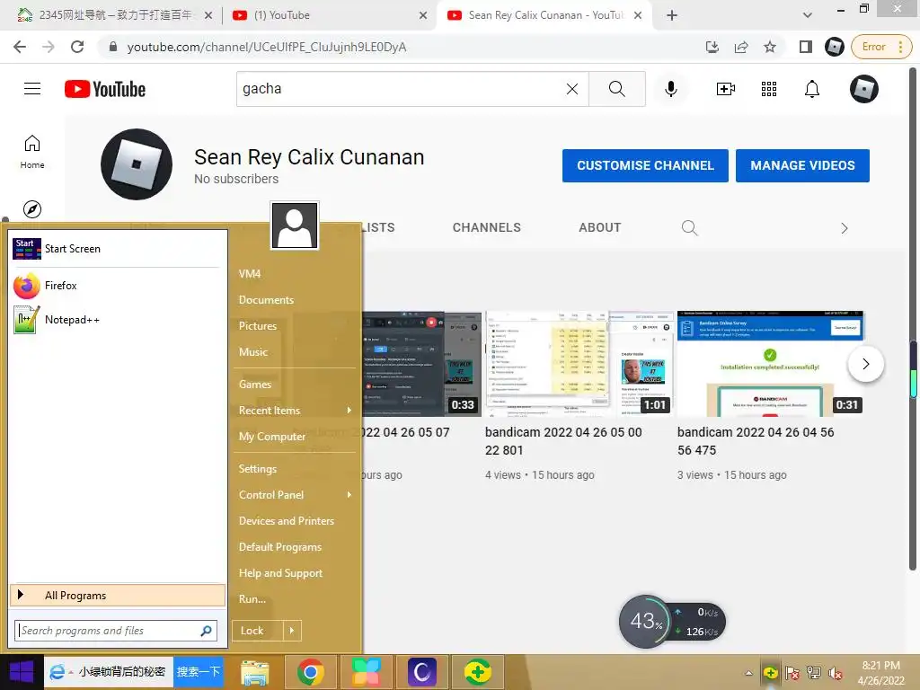Open a new browser tab
This screenshot has width=920, height=690.
click(672, 15)
